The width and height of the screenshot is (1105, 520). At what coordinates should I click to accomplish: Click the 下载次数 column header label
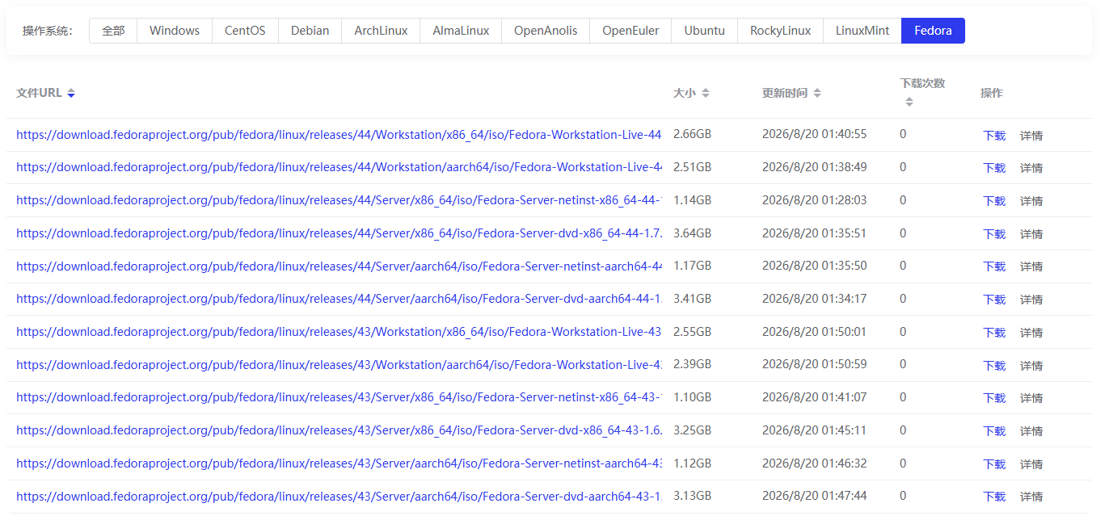pos(922,83)
